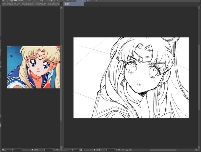Click the Sub View scroll down arrow

click(61, 147)
